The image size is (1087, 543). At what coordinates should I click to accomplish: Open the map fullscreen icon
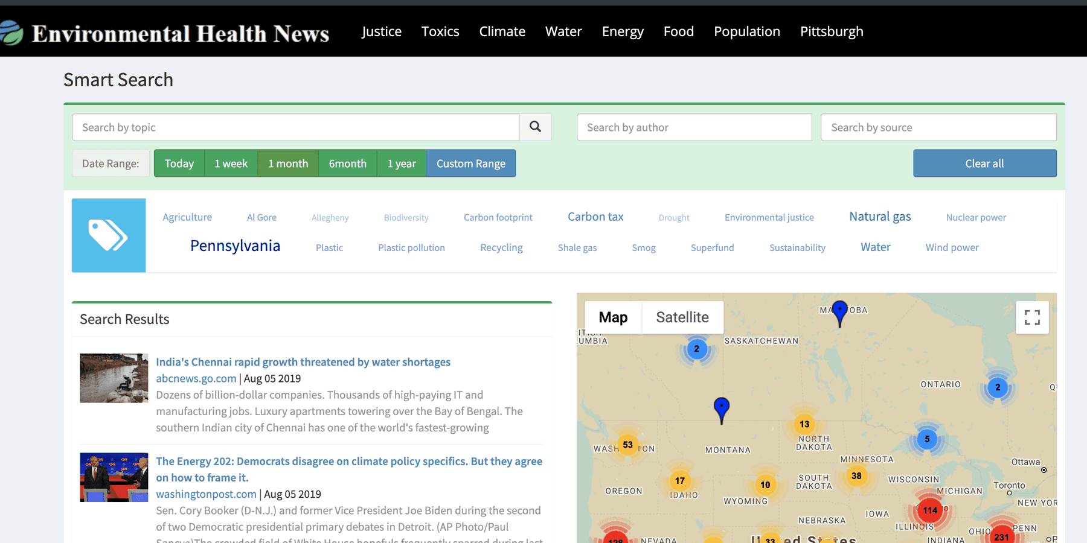click(x=1032, y=317)
